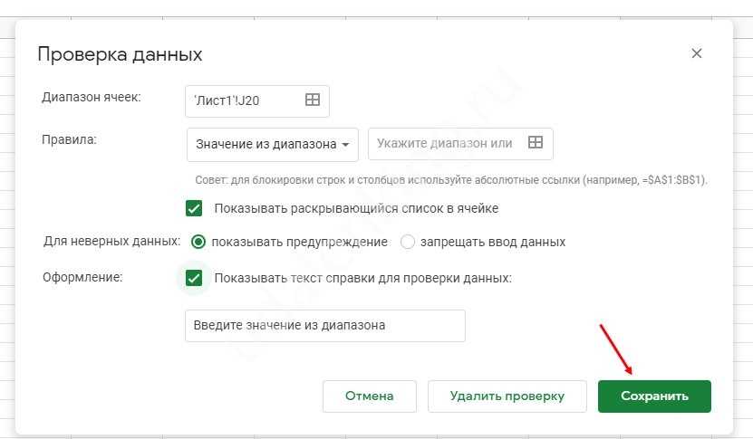Click the 'Проверка данных' dialog title

[x=120, y=54]
